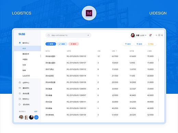This screenshot has width=178, height=133.
Task: Click the magnifier icon in the search box
Action: coord(49,35)
